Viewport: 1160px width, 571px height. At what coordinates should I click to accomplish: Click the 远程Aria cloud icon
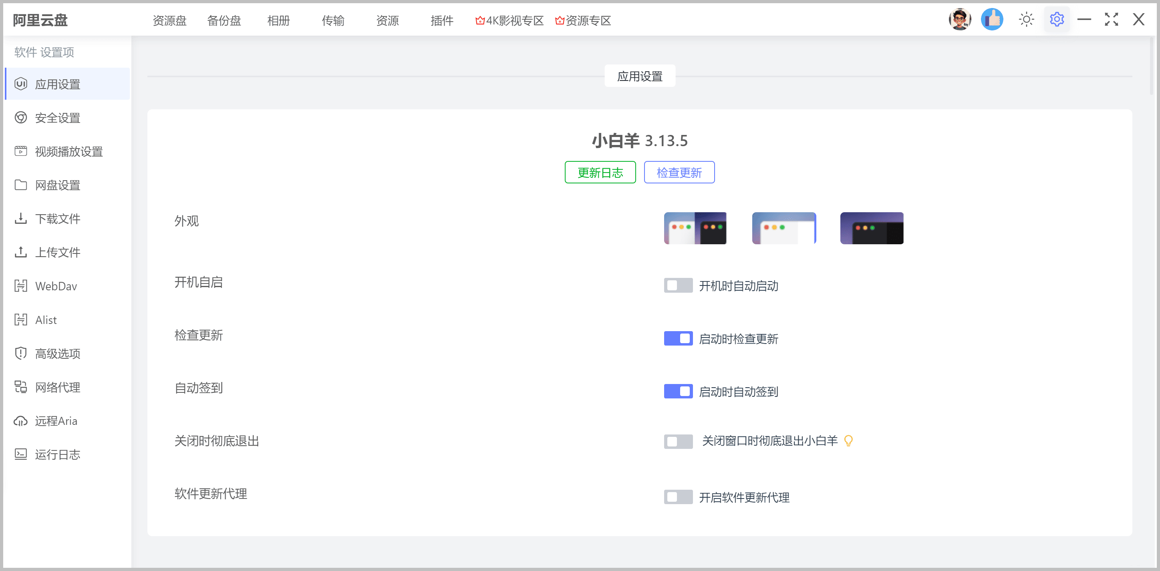point(21,420)
